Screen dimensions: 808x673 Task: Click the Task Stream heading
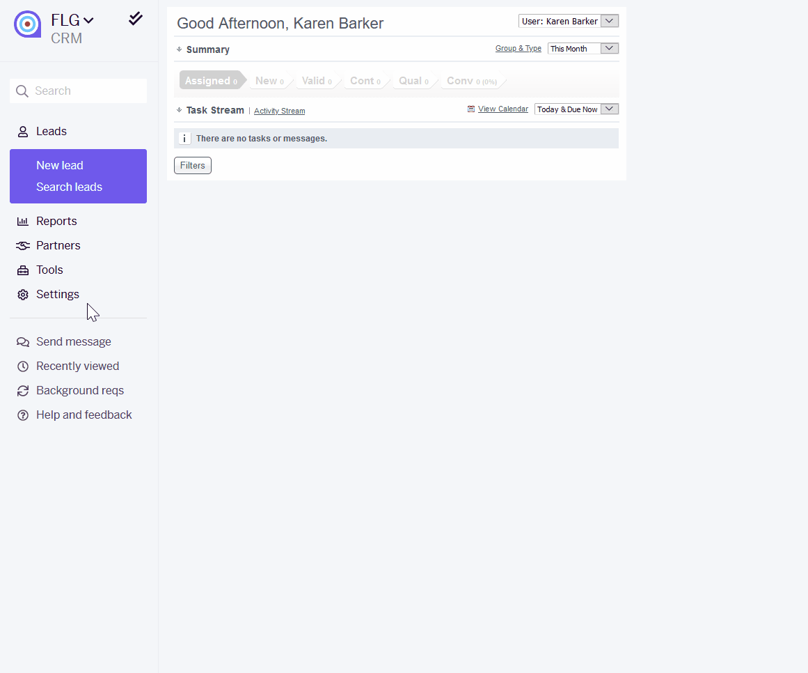216,110
